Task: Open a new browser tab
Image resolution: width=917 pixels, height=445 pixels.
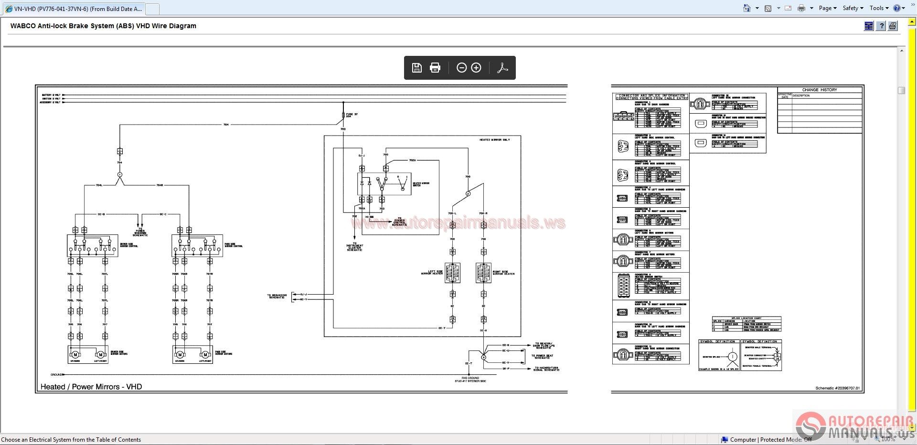Action: pyautogui.click(x=152, y=9)
